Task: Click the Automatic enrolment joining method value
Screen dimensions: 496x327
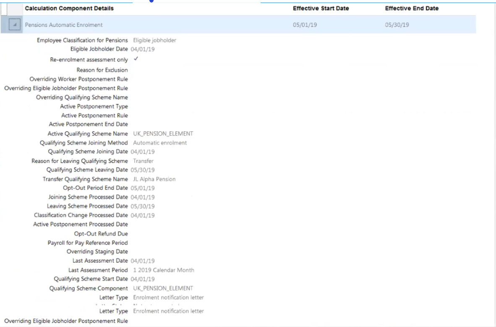Action: click(x=160, y=143)
